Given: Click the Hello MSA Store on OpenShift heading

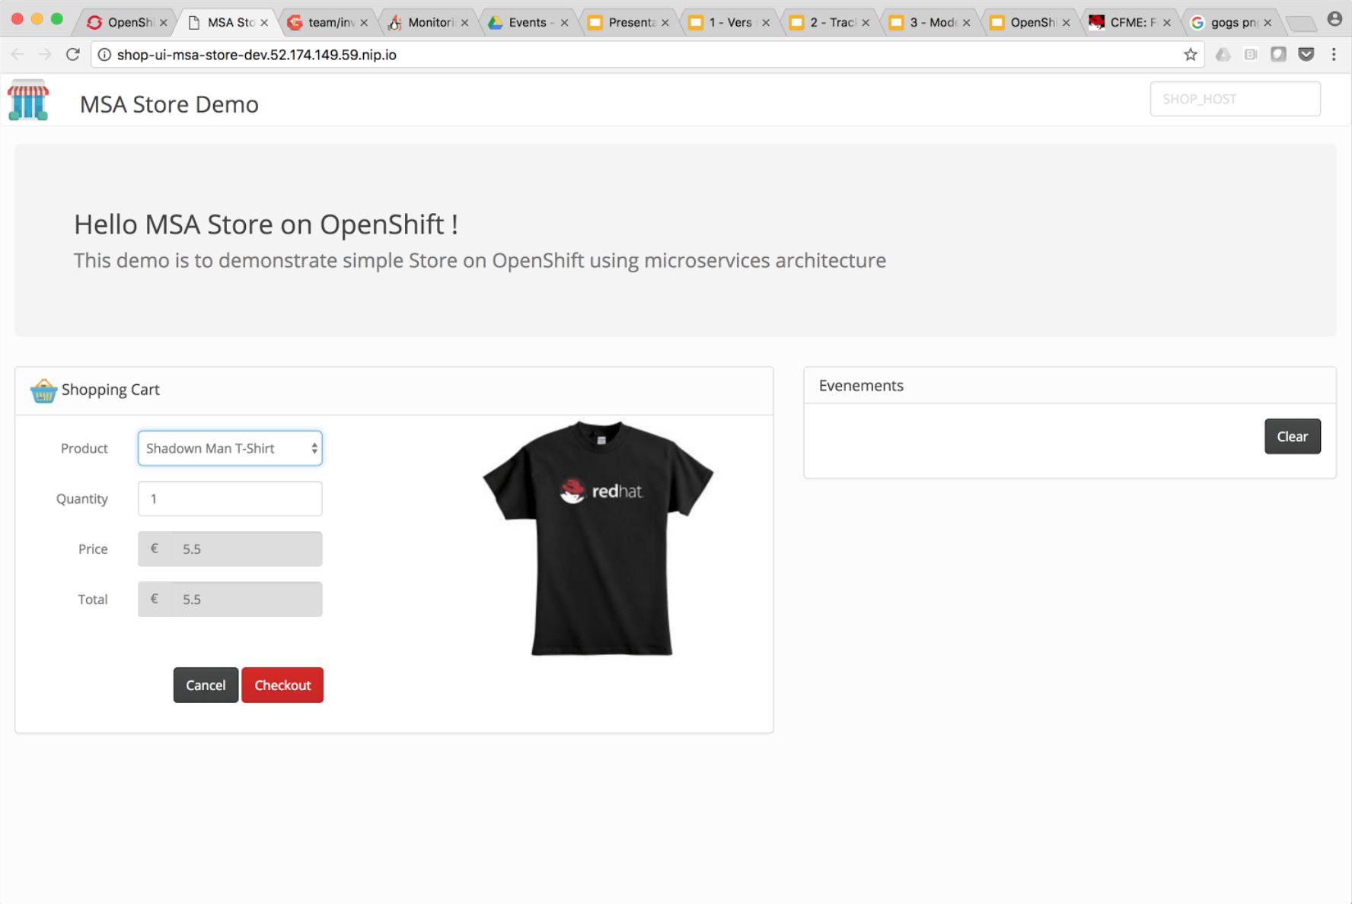Looking at the screenshot, I should coord(266,224).
